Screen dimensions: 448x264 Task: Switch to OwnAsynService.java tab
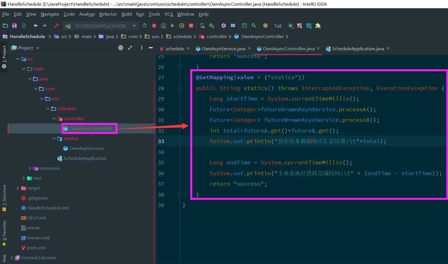click(x=223, y=49)
